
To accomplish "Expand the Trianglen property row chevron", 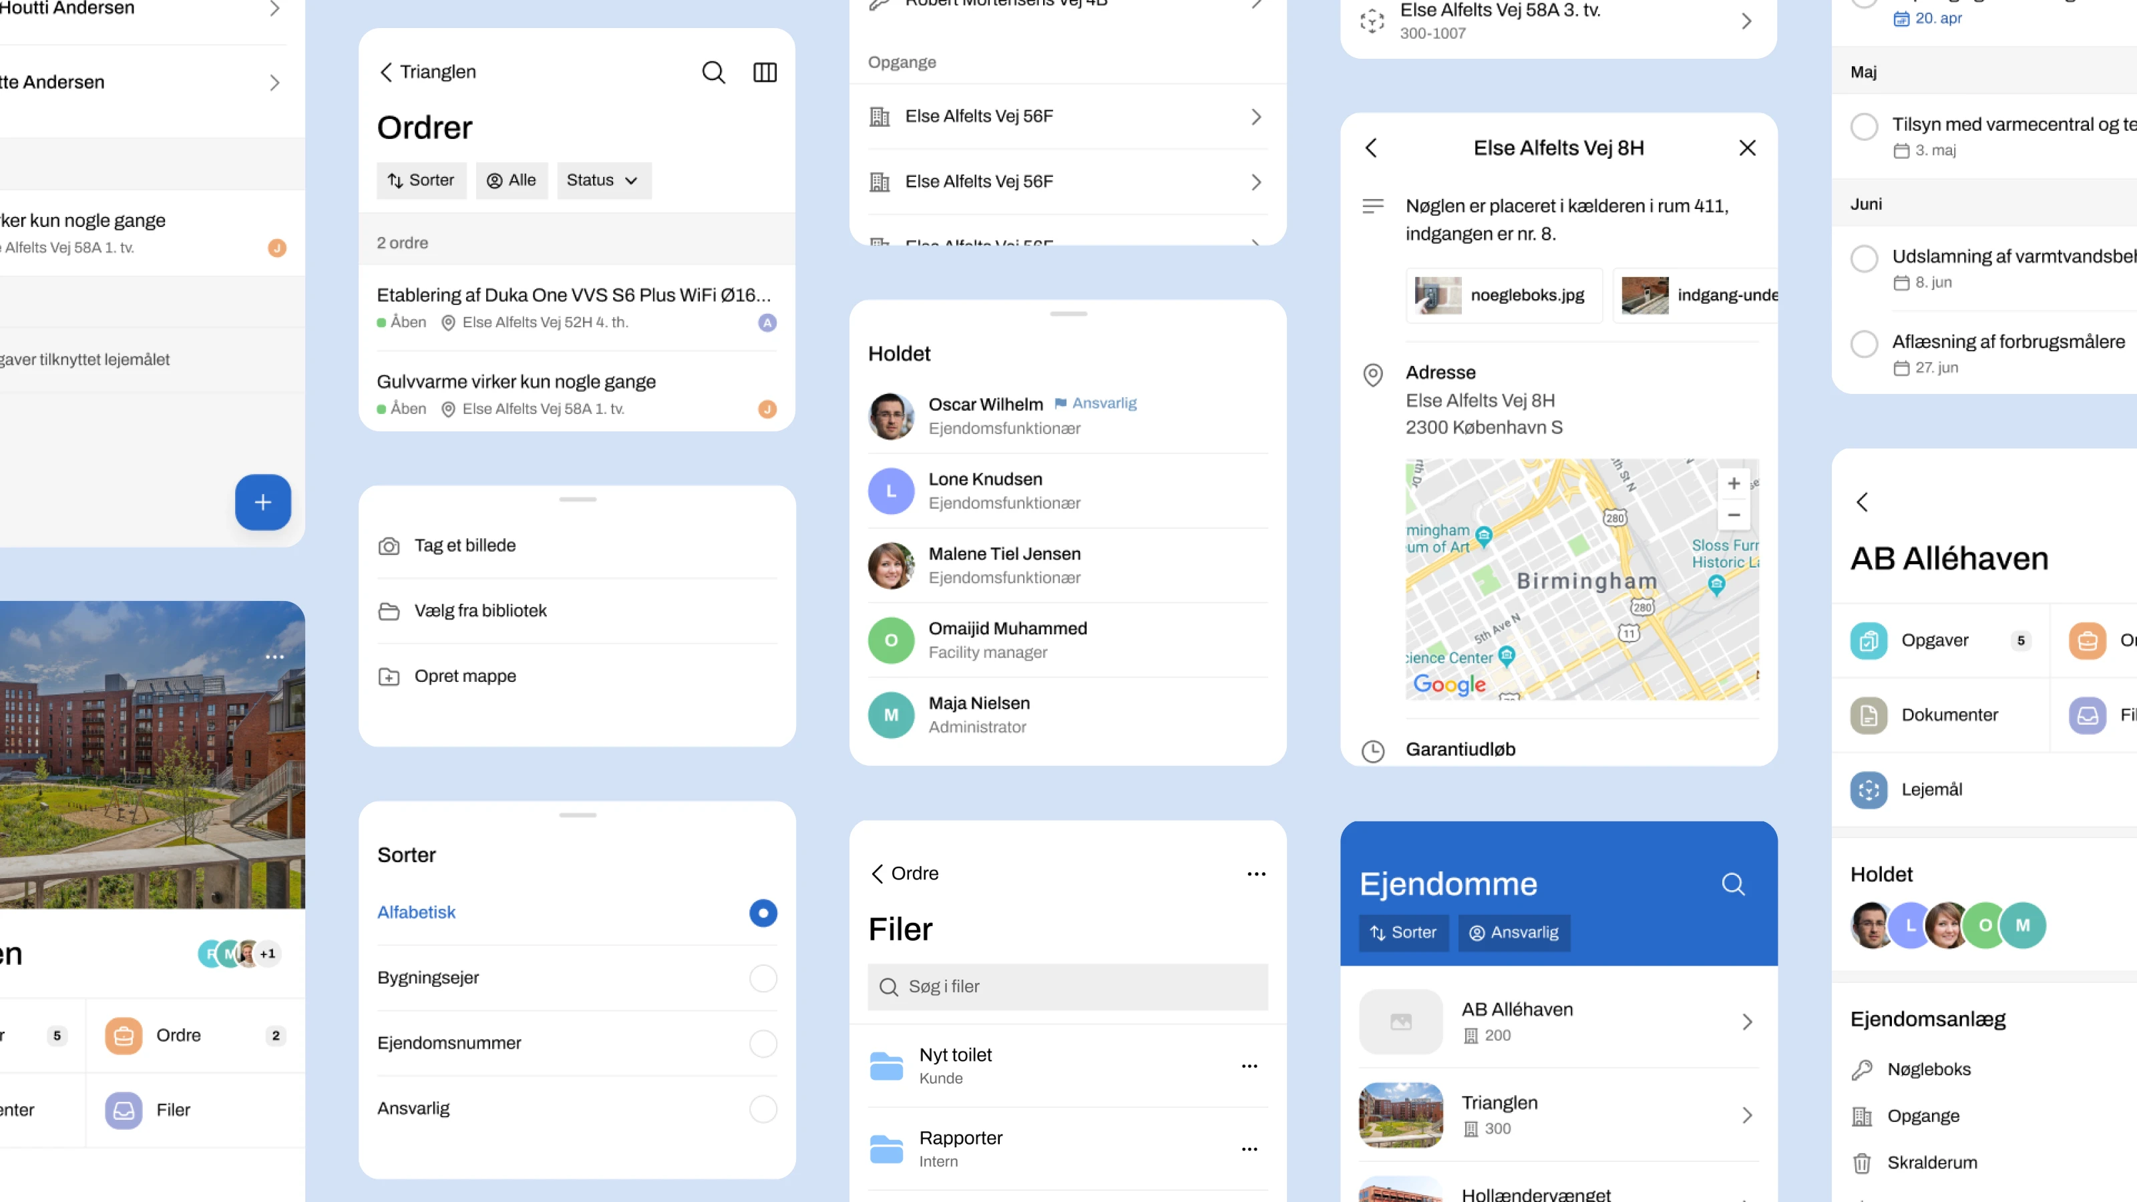I will [1747, 1115].
